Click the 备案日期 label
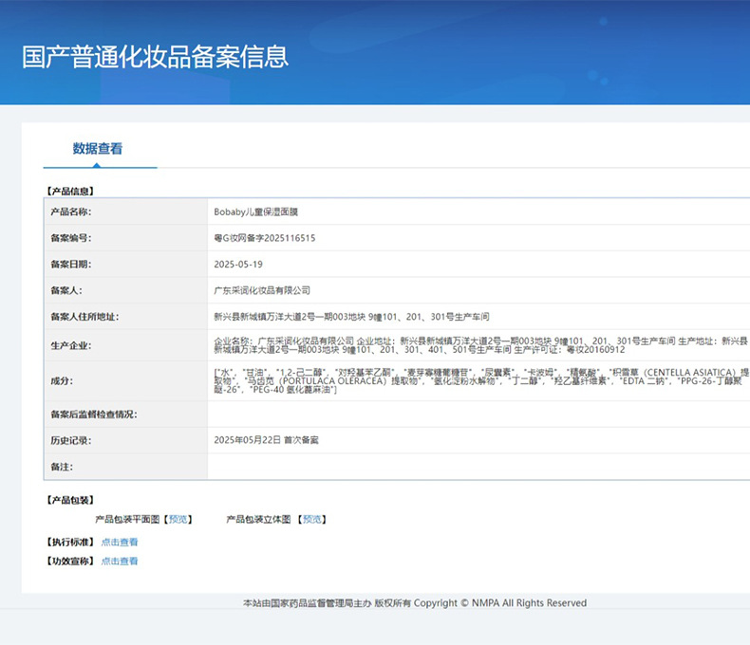The height and width of the screenshot is (645, 750). (x=71, y=265)
